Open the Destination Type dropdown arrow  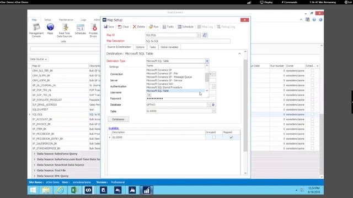point(207,61)
